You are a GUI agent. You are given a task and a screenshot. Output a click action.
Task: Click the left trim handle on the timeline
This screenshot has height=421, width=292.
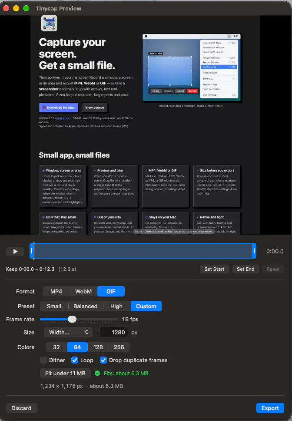[32, 251]
